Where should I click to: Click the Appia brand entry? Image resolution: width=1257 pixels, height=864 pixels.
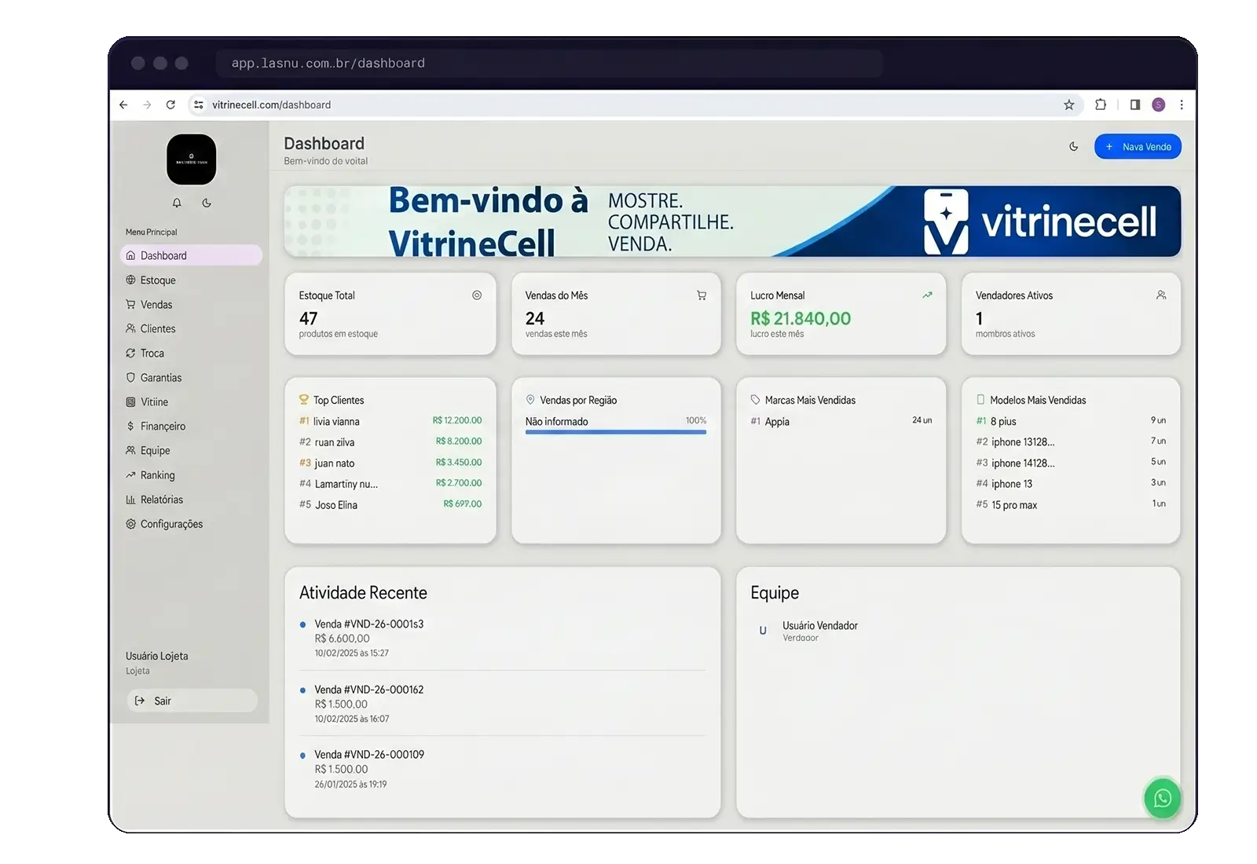pyautogui.click(x=841, y=421)
